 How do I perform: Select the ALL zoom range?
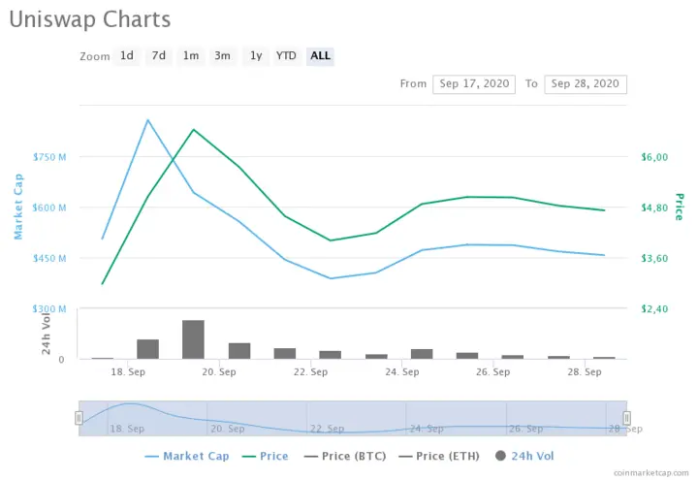point(320,56)
